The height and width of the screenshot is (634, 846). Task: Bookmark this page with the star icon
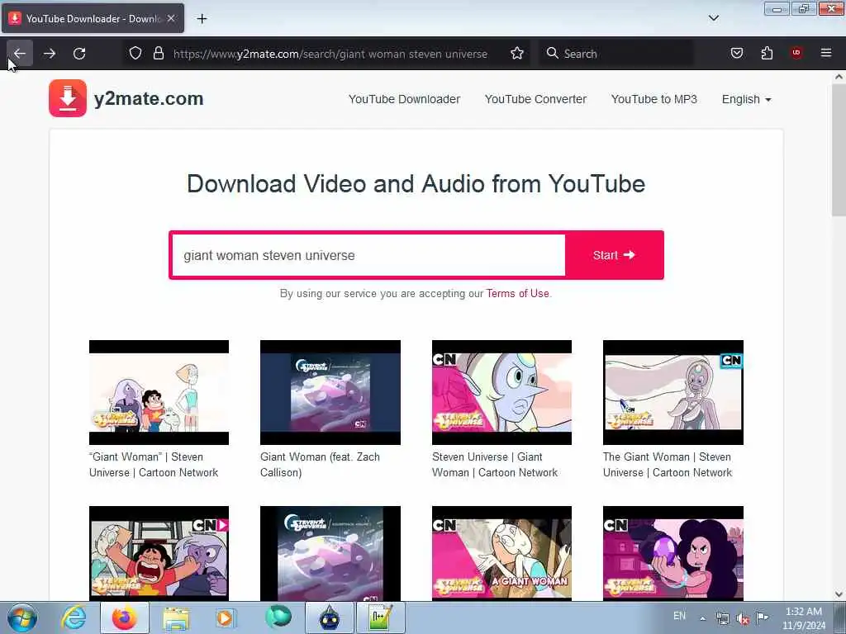click(x=517, y=54)
